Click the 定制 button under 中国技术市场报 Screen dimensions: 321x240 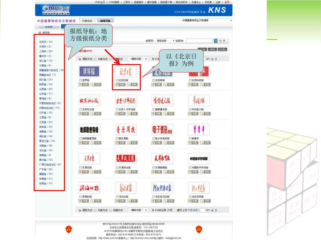[x=205, y=172]
